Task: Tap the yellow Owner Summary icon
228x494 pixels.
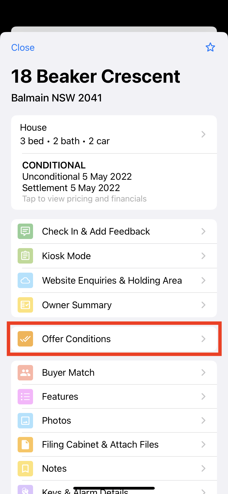Action: coord(25,305)
